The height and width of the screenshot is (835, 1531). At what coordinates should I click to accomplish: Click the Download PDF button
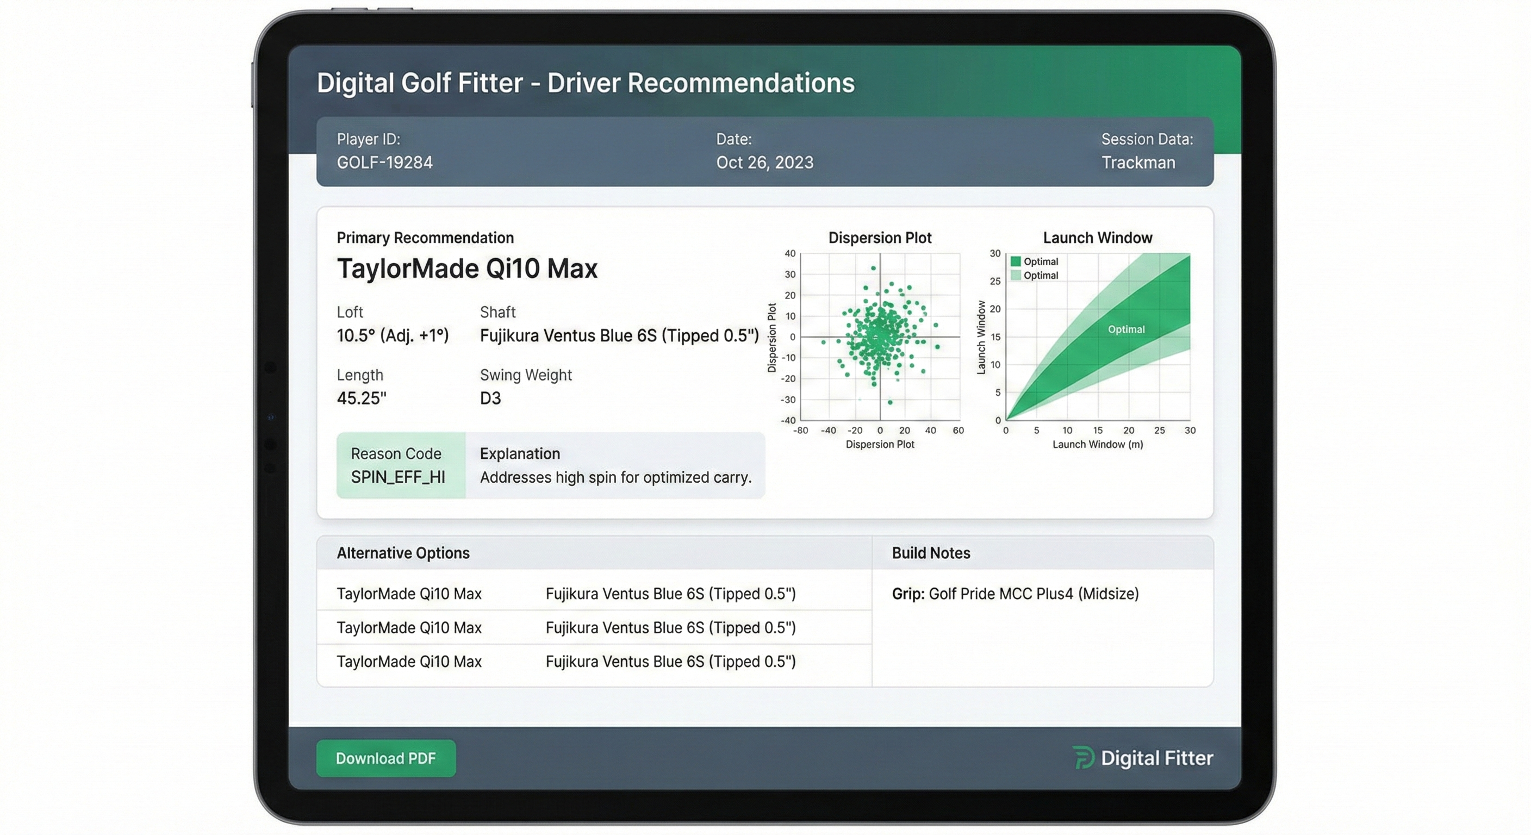point(385,758)
